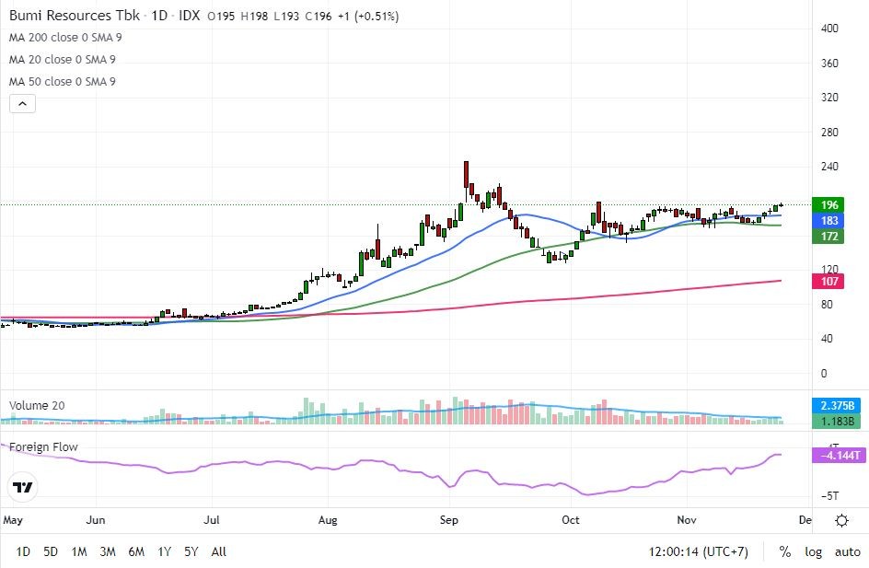Select the Volume 20 indicator legend
Image resolution: width=869 pixels, height=568 pixels.
pyautogui.click(x=37, y=405)
